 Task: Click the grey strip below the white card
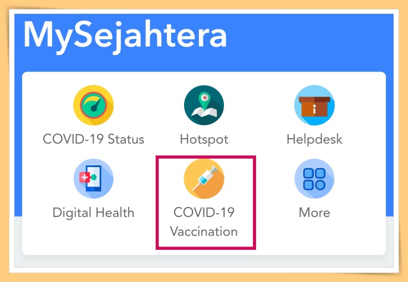coord(204,261)
